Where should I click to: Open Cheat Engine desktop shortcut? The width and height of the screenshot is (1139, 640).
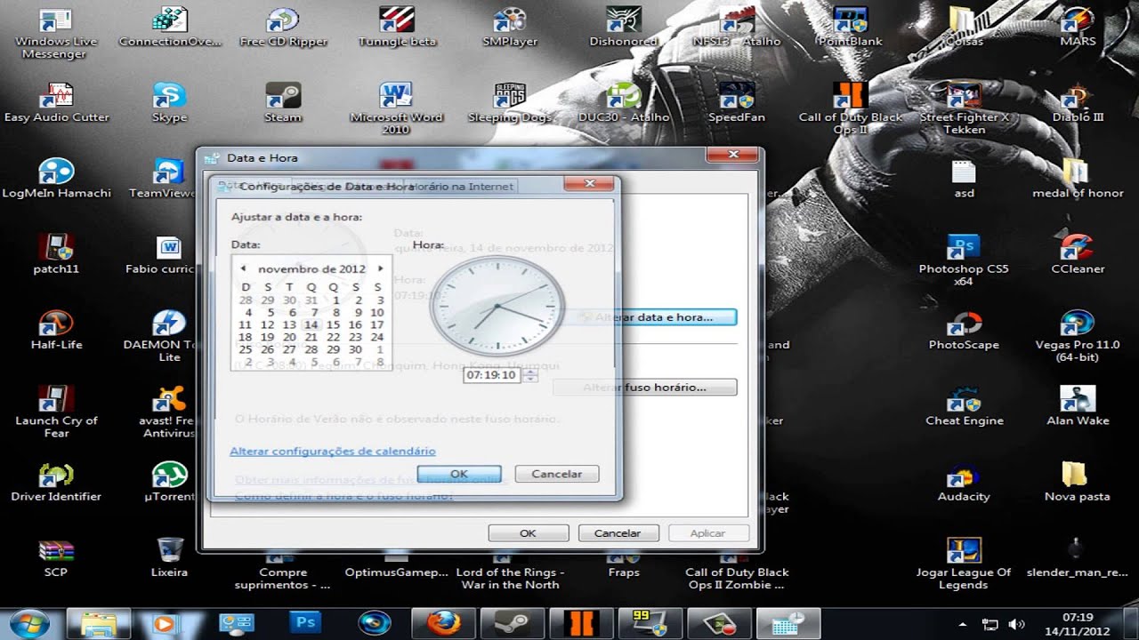pos(964,407)
